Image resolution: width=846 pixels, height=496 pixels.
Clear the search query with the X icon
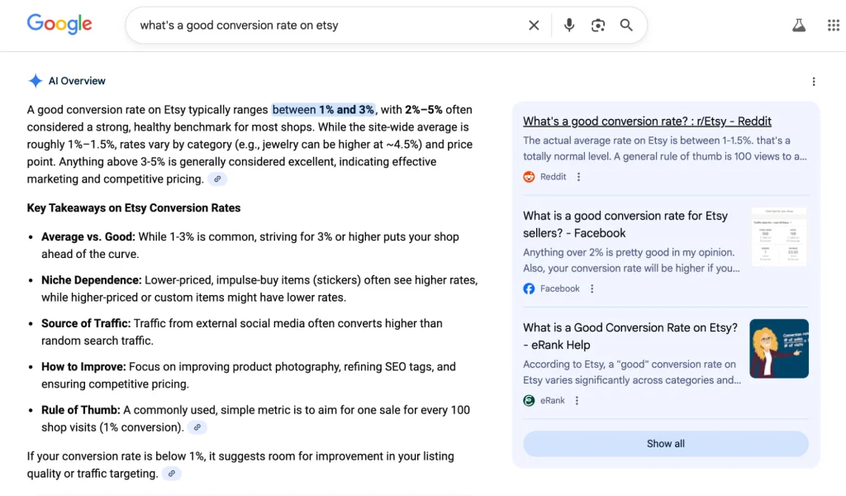coord(534,25)
